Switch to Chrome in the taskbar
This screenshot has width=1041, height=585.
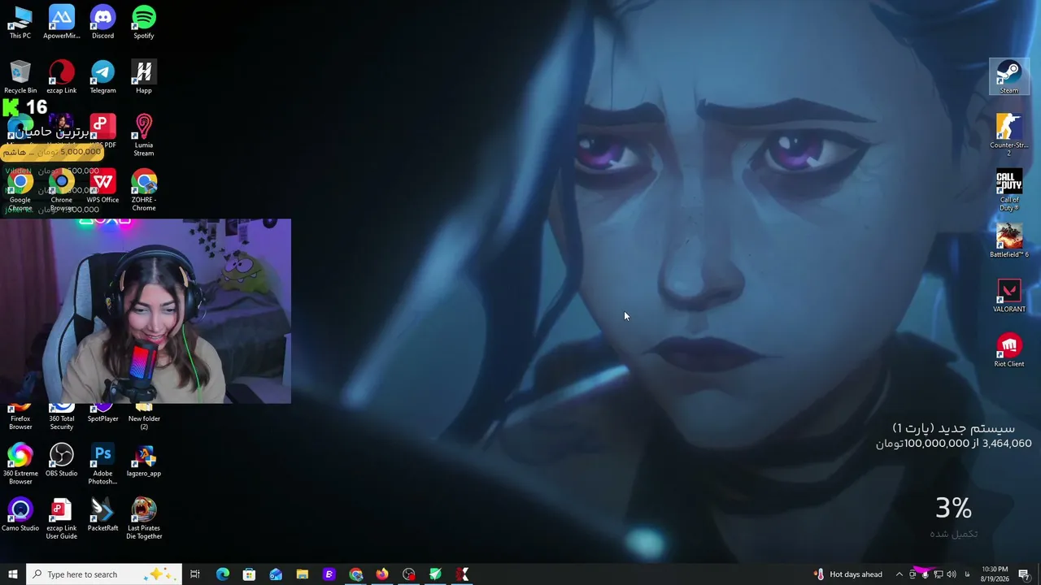pyautogui.click(x=355, y=574)
